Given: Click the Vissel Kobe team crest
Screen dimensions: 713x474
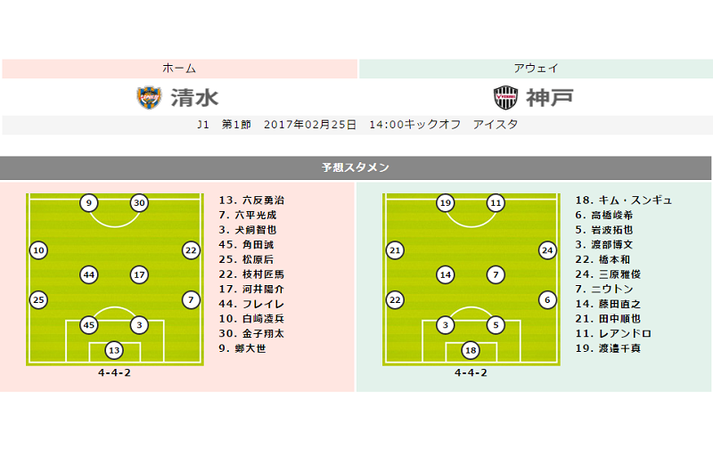Looking at the screenshot, I should [x=505, y=97].
